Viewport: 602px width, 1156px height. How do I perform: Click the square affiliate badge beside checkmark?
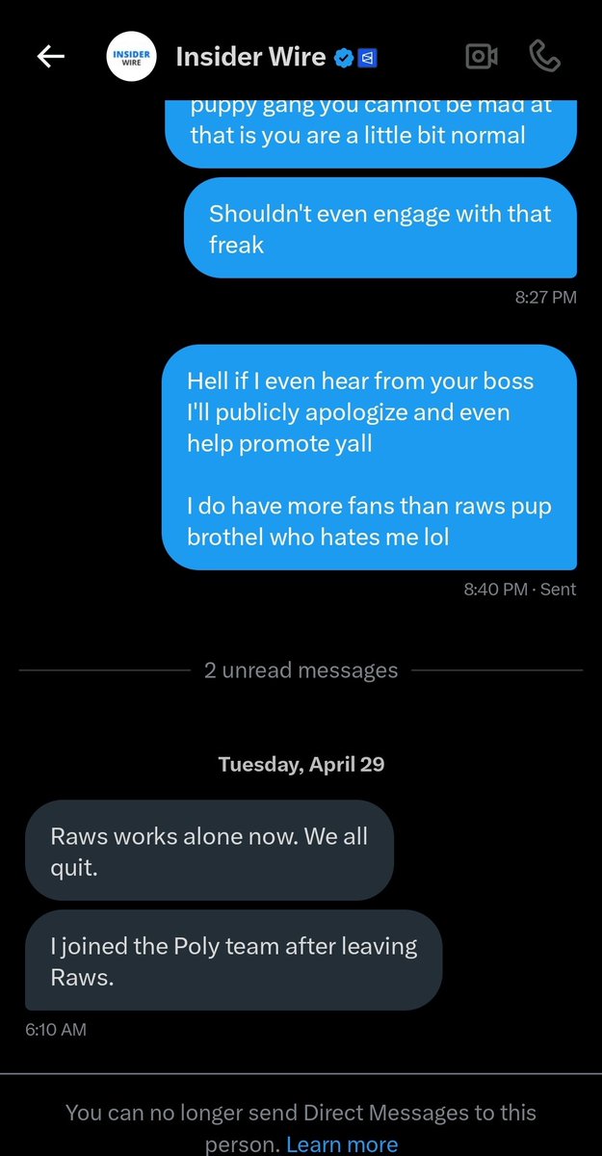366,59
